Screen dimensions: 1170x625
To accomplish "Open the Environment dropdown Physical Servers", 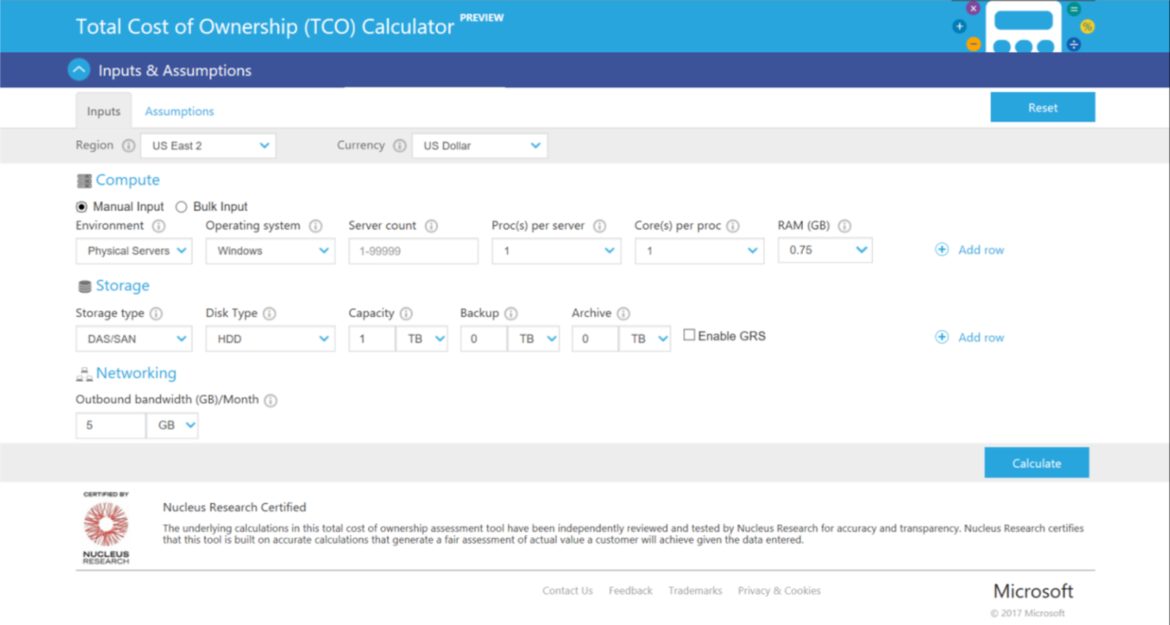I will click(x=134, y=250).
